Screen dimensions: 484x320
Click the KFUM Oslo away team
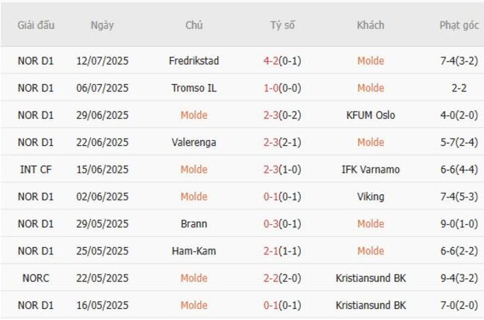point(370,115)
